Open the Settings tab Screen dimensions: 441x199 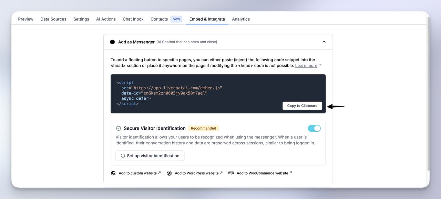tap(81, 19)
